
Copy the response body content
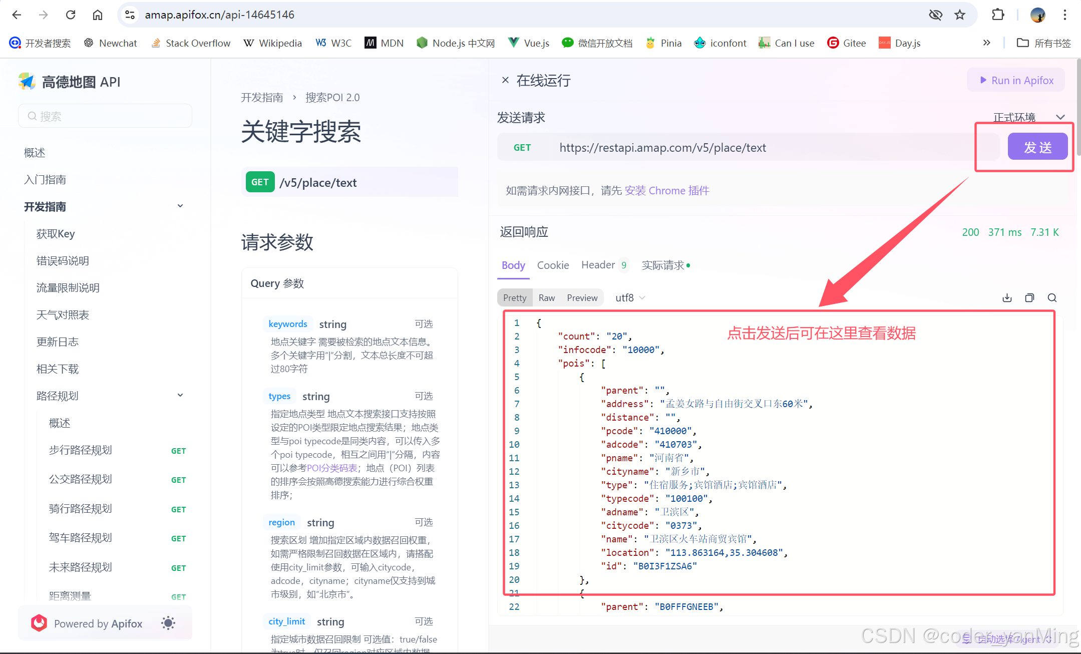tap(1029, 298)
